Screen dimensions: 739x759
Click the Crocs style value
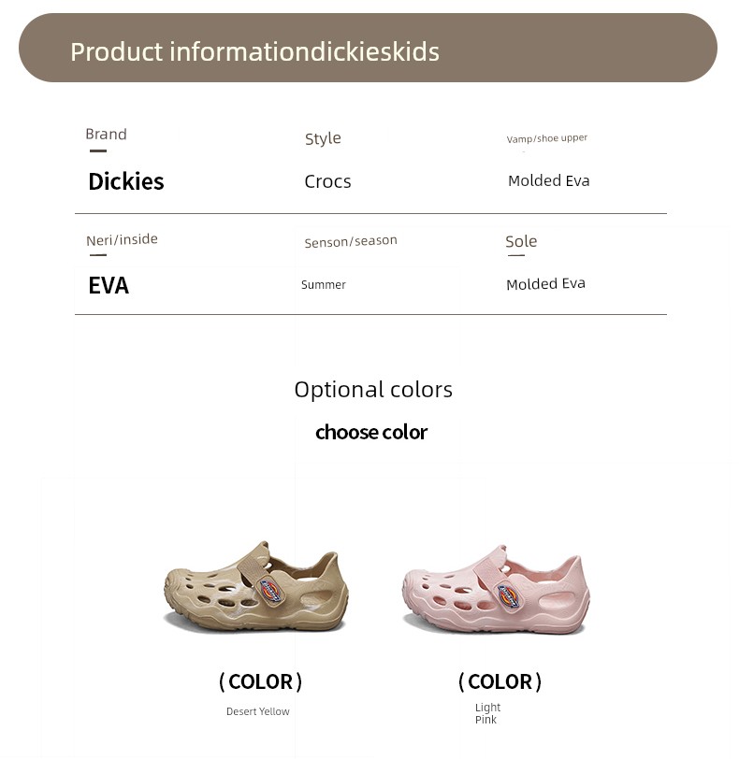(x=327, y=181)
